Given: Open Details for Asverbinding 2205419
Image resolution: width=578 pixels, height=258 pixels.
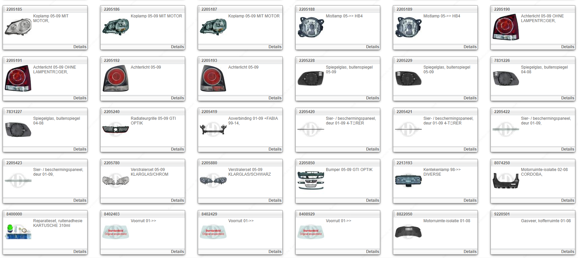Looking at the screenshot, I should pyautogui.click(x=275, y=149).
